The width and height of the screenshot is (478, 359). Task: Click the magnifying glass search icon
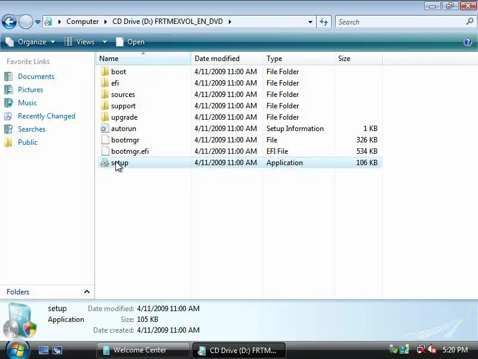pyautogui.click(x=470, y=22)
